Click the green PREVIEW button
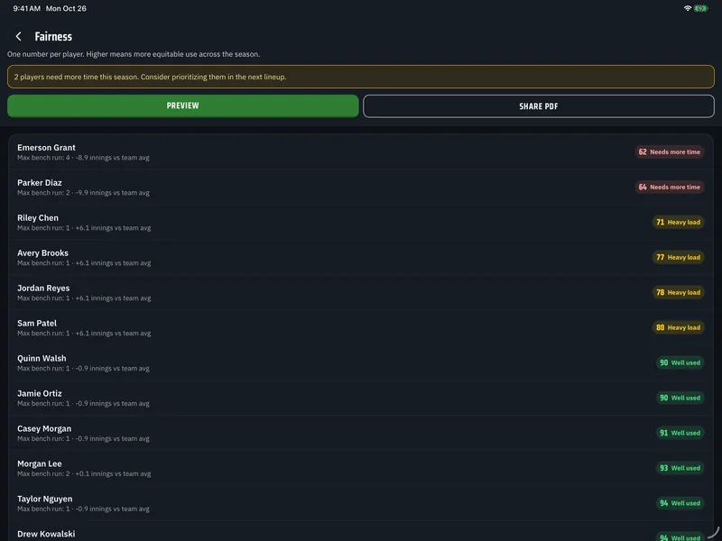Viewport: 722px width, 541px height. [x=183, y=105]
